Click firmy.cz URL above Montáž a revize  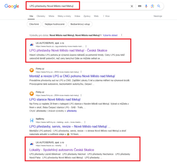(57, 72)
